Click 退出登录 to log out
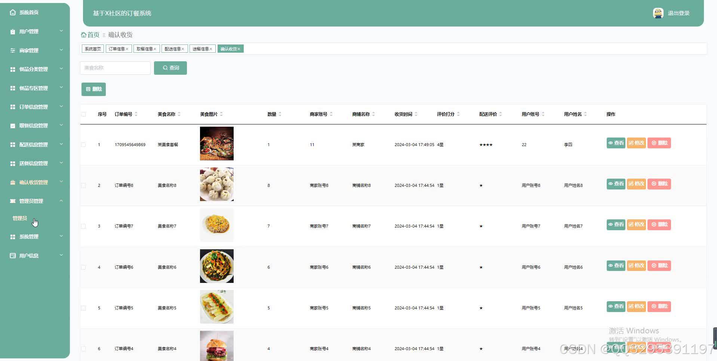This screenshot has height=361, width=717. pyautogui.click(x=678, y=13)
